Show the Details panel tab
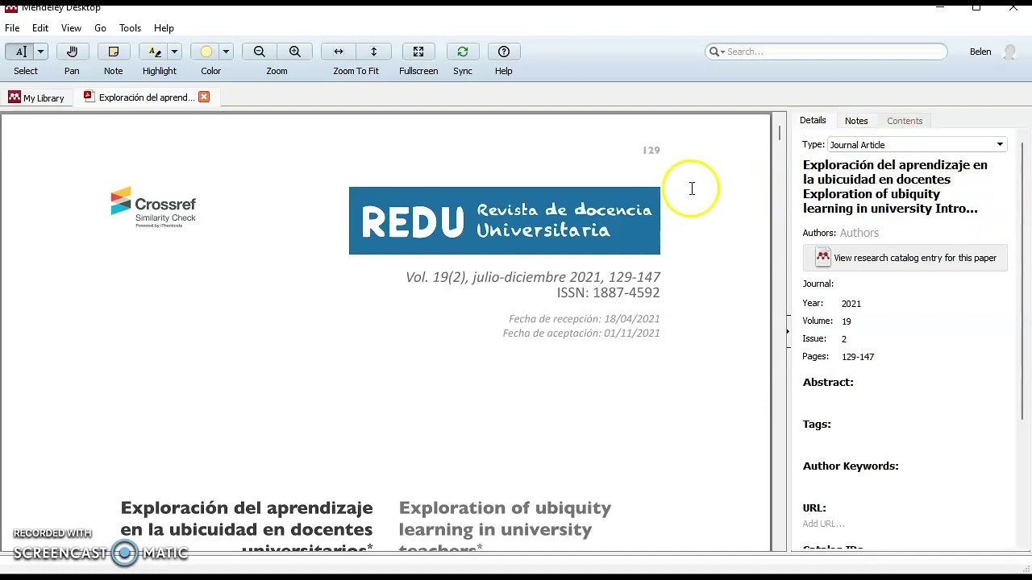The image size is (1032, 580). tap(813, 120)
